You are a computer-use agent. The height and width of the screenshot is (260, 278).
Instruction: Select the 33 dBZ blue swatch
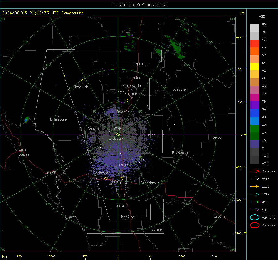255,121
